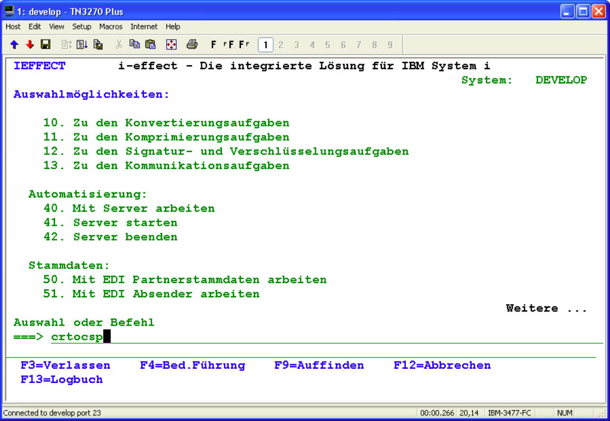Click F3=Verlassen function key label
Image resolution: width=610 pixels, height=421 pixels.
point(65,365)
